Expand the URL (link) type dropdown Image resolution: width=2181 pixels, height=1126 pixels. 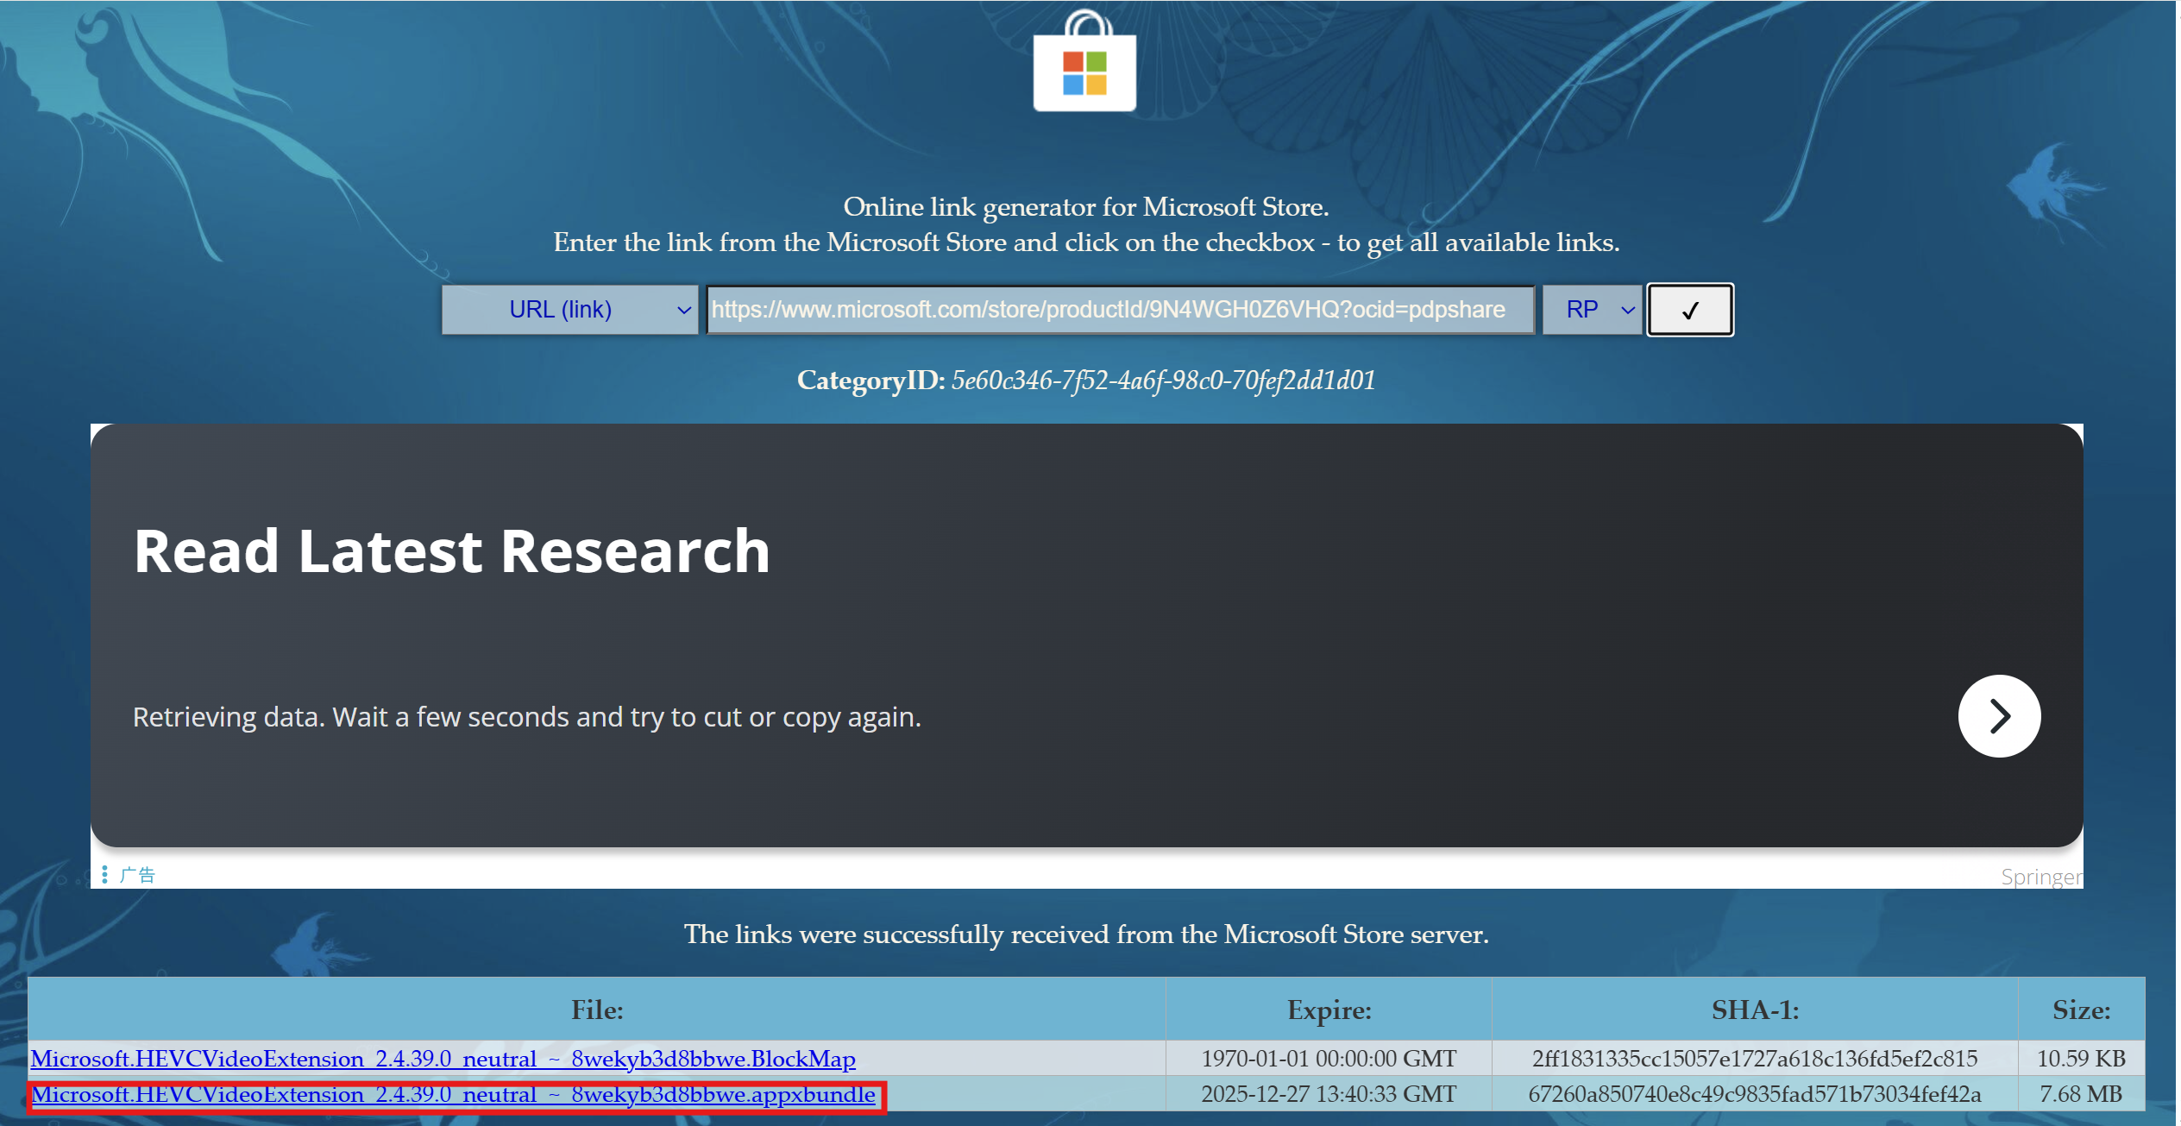[x=569, y=310]
